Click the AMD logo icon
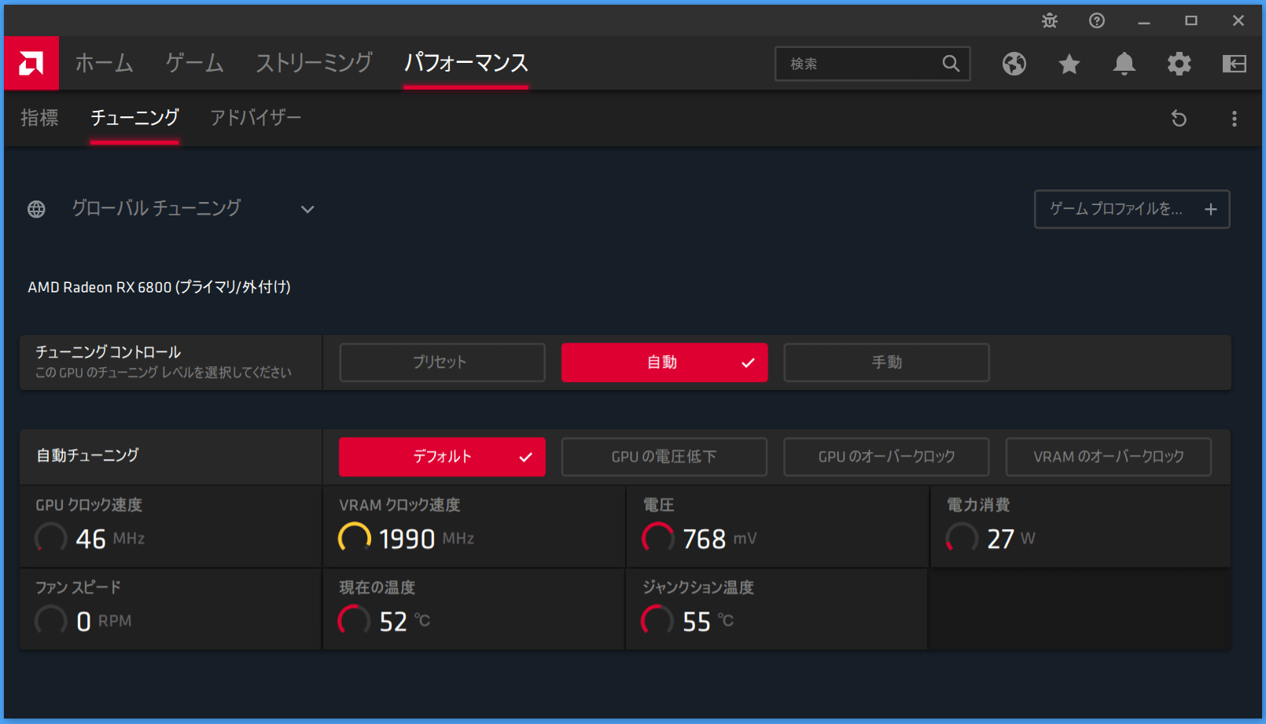 click(31, 63)
